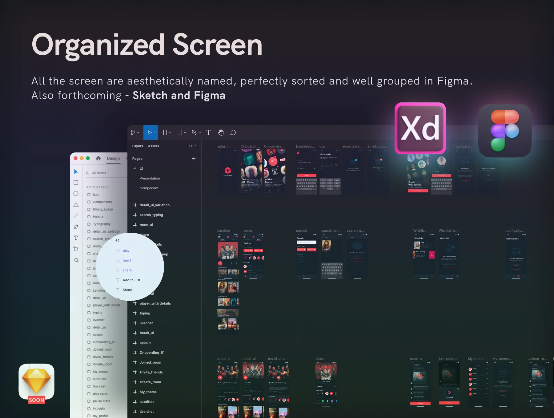Viewport: 554px width, 418px height.
Task: Choose the Rectangle shape tool in Figma
Action: click(x=179, y=132)
